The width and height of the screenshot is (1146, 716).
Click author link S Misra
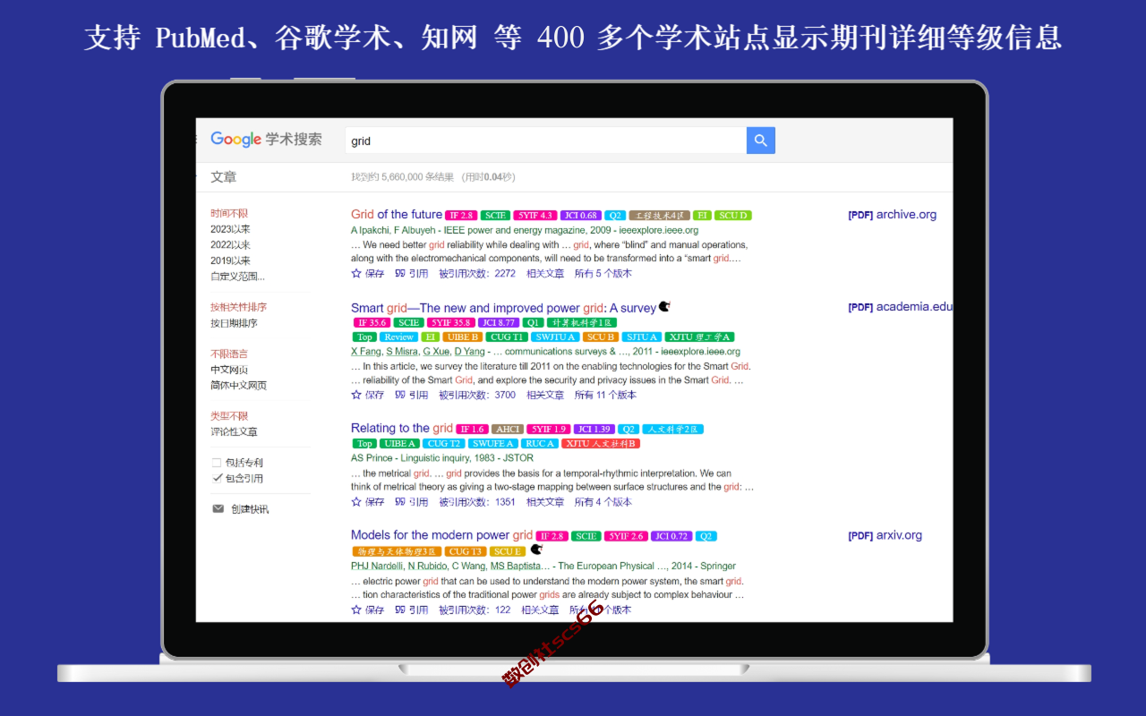[401, 351]
